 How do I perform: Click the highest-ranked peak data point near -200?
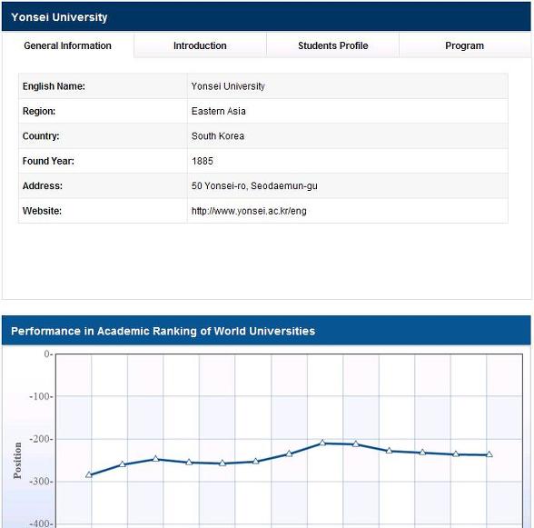click(322, 443)
